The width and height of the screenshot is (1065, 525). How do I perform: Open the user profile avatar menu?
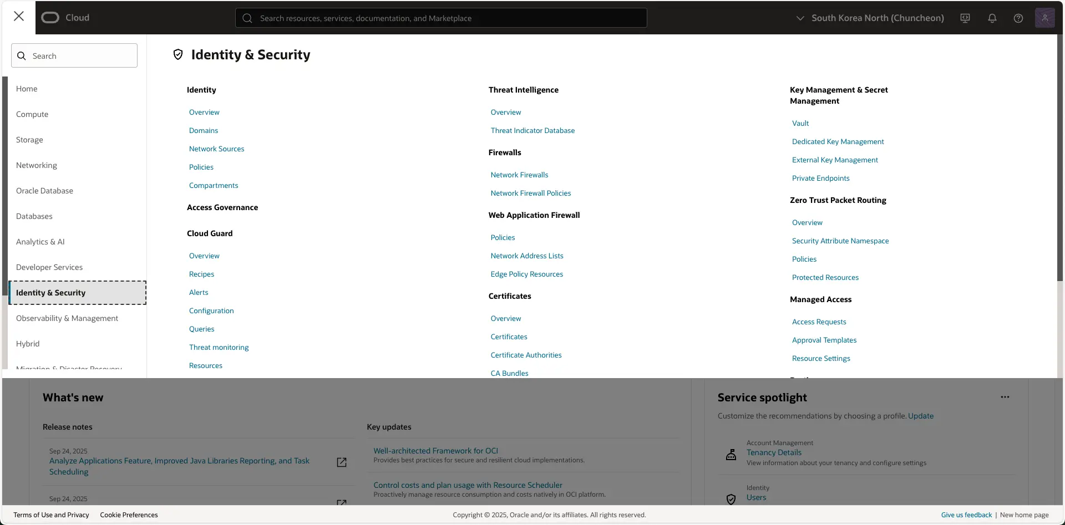[1045, 18]
